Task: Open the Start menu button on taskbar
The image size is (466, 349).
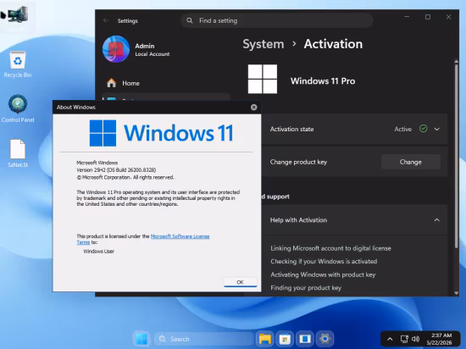Action: pos(141,339)
